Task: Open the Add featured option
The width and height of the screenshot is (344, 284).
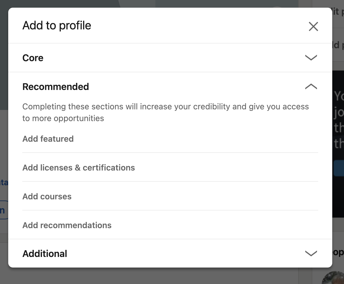Action: (x=48, y=139)
